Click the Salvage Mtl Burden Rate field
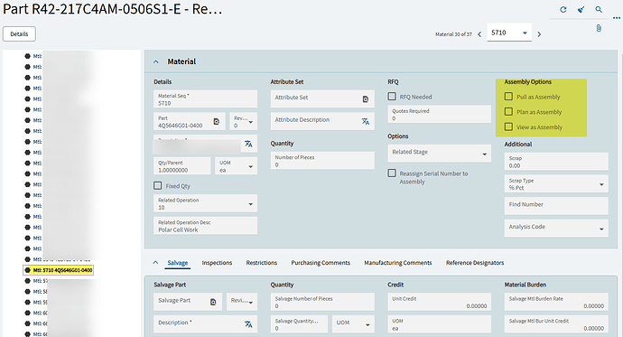Image resolution: width=623 pixels, height=337 pixels. (556, 302)
